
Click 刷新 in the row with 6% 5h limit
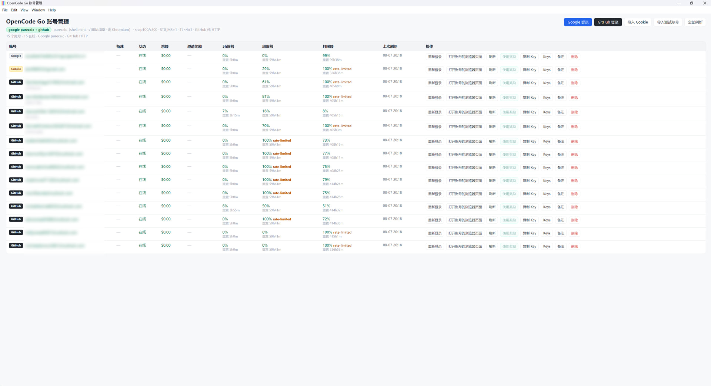[492, 207]
